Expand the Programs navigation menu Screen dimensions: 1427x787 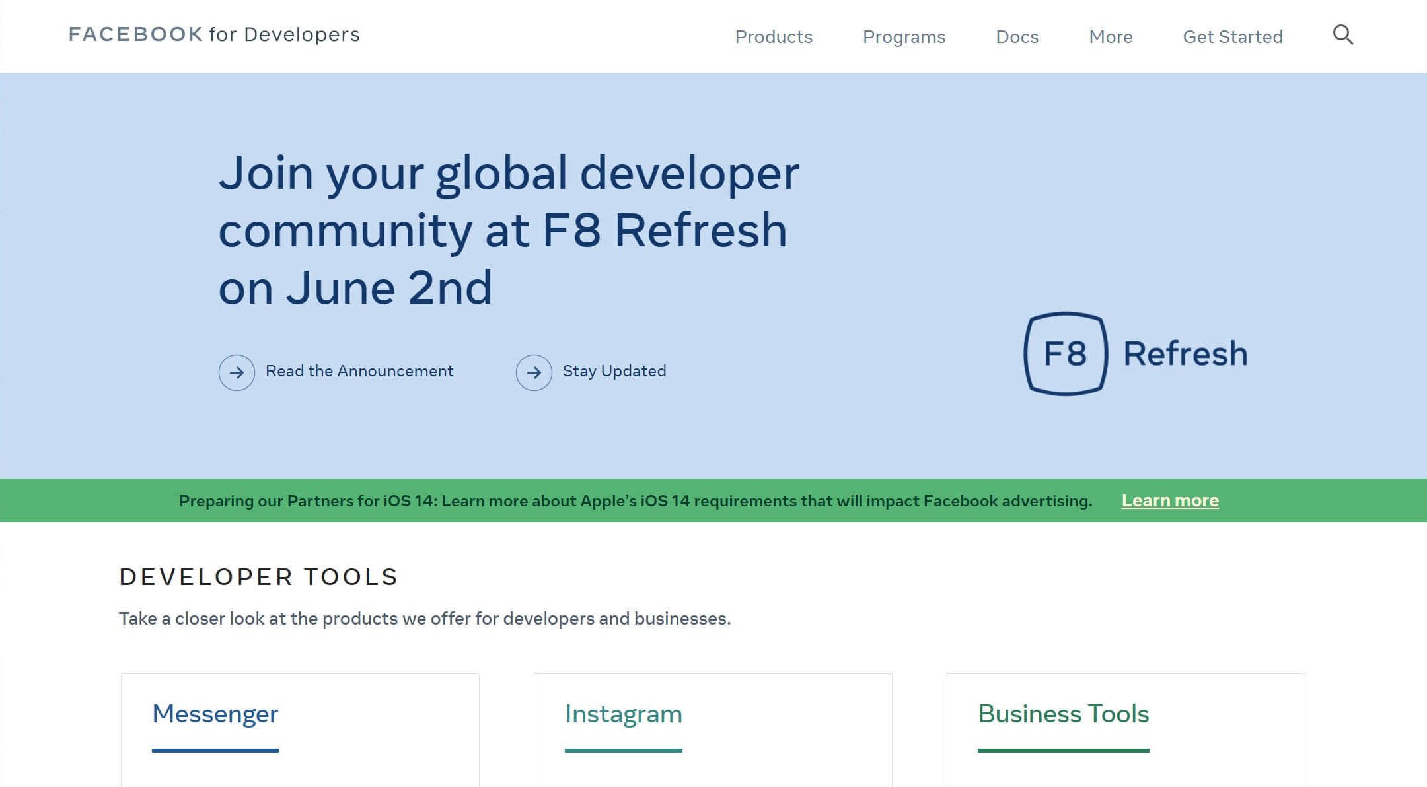click(x=904, y=36)
